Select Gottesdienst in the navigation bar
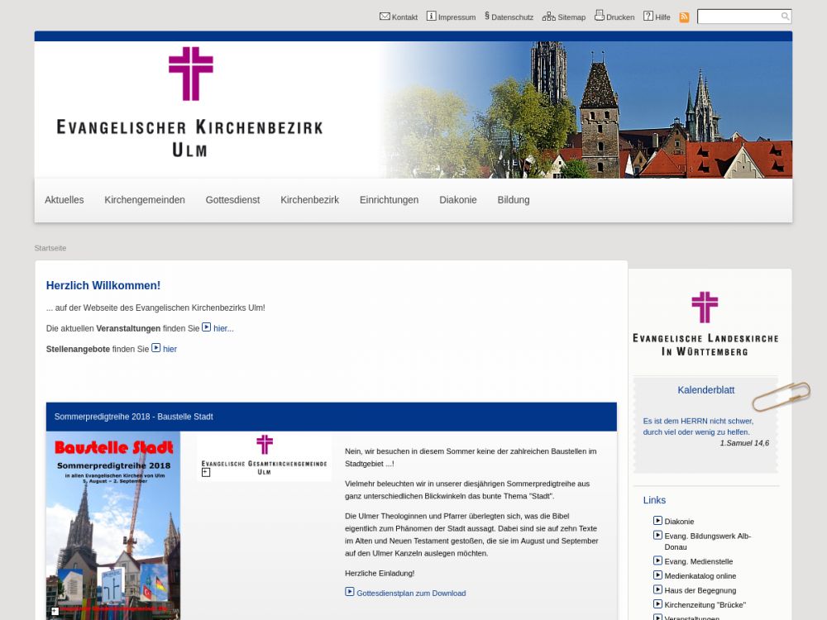This screenshot has width=827, height=620. pyautogui.click(x=232, y=200)
